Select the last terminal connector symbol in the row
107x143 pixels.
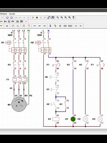click(81, 26)
